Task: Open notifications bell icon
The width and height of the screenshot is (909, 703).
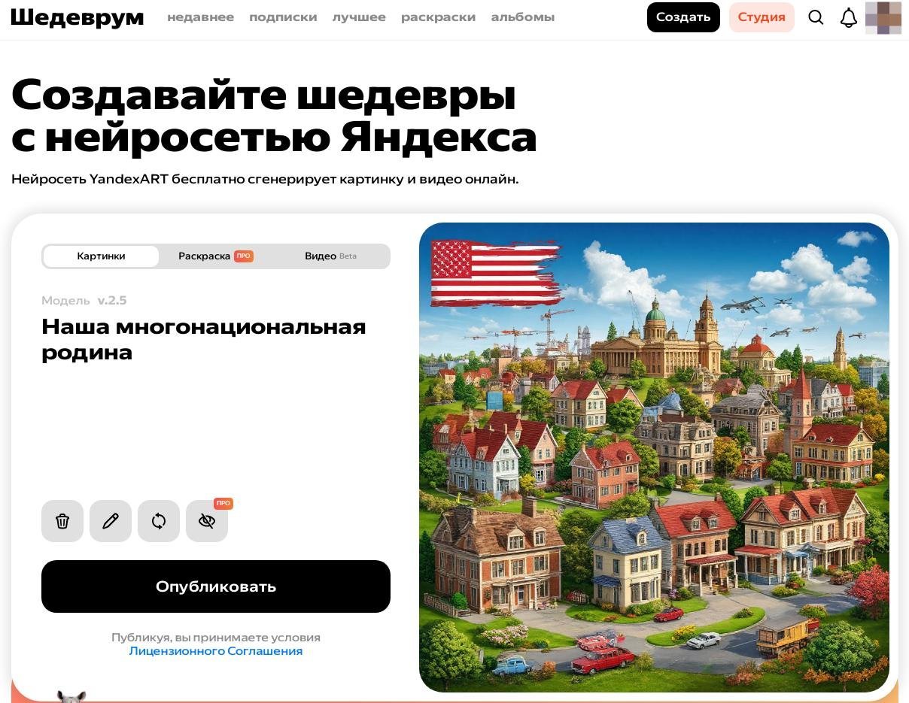Action: click(849, 17)
